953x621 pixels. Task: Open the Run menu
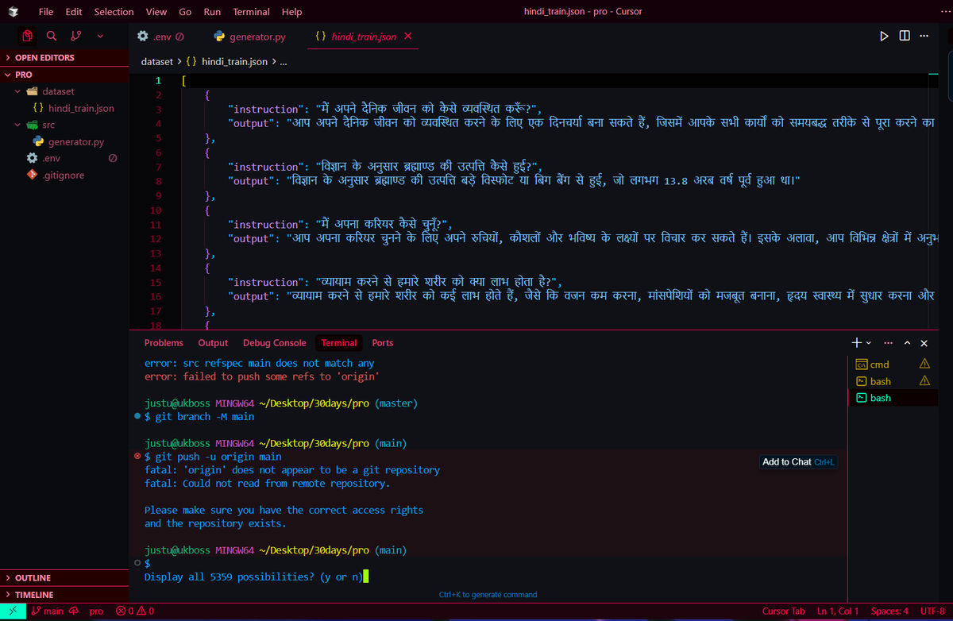coord(212,12)
